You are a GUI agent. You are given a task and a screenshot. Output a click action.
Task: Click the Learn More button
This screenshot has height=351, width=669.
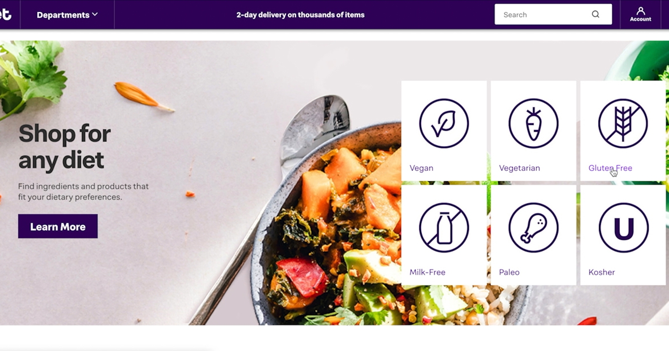(58, 226)
